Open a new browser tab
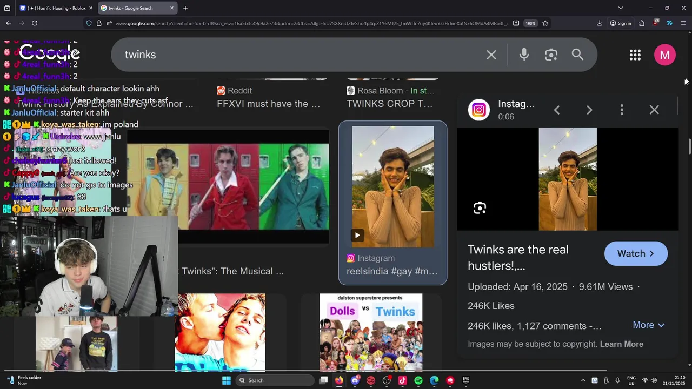Screen dimensions: 692x389 pyautogui.click(x=185, y=8)
